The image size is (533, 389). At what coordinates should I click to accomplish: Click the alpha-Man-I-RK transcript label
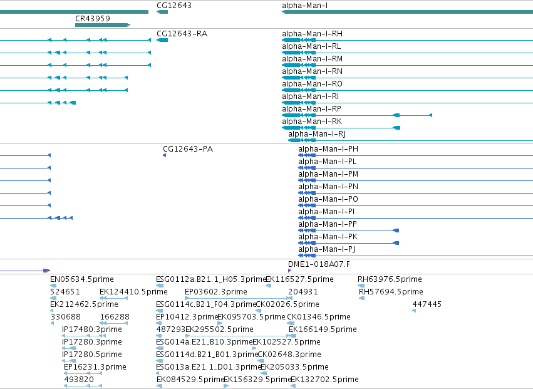312,122
